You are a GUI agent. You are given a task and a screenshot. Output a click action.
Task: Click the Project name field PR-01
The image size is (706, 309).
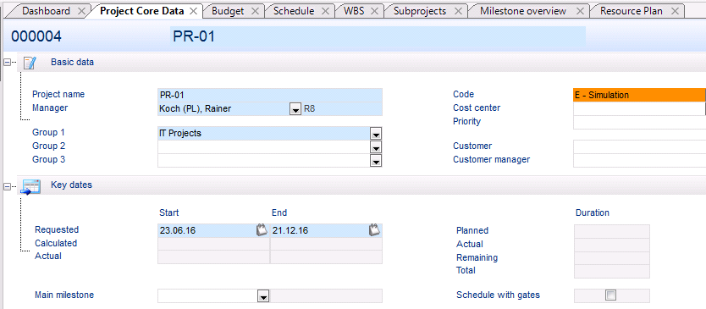(x=270, y=95)
